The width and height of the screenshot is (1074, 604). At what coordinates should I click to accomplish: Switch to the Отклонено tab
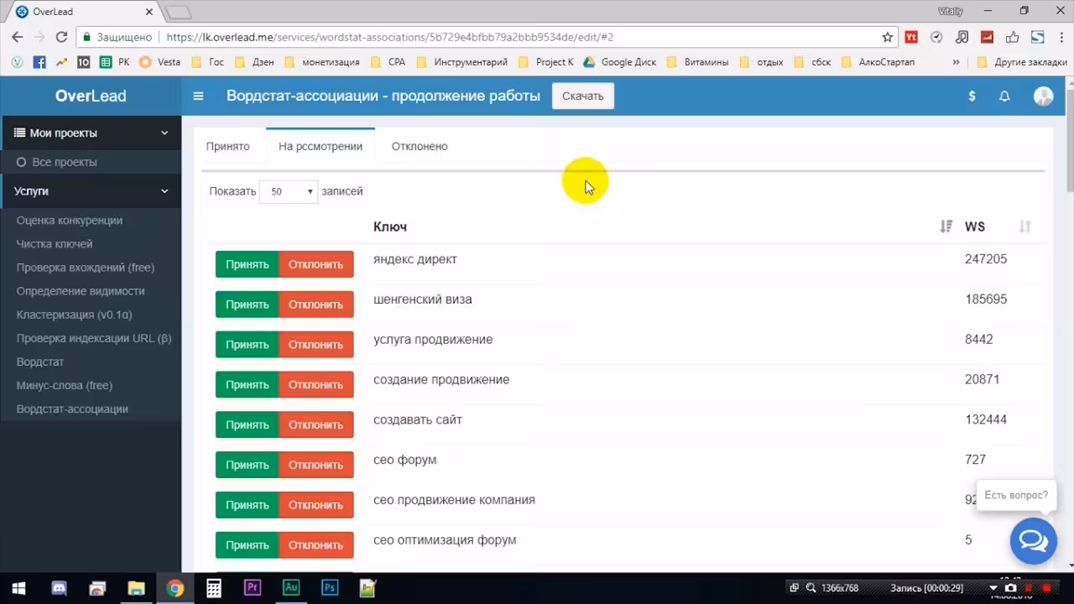pyautogui.click(x=420, y=146)
